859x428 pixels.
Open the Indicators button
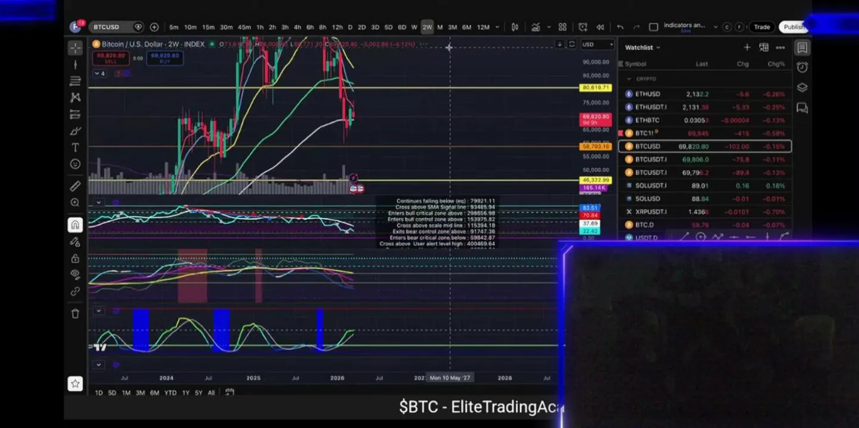click(x=536, y=27)
